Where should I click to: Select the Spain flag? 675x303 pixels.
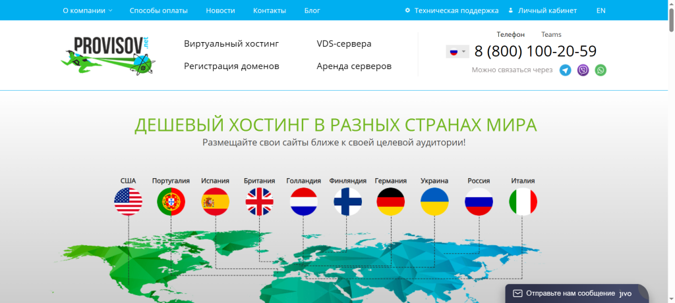216,201
